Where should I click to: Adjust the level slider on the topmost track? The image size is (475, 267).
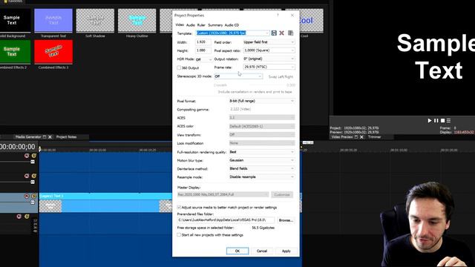coord(33,162)
